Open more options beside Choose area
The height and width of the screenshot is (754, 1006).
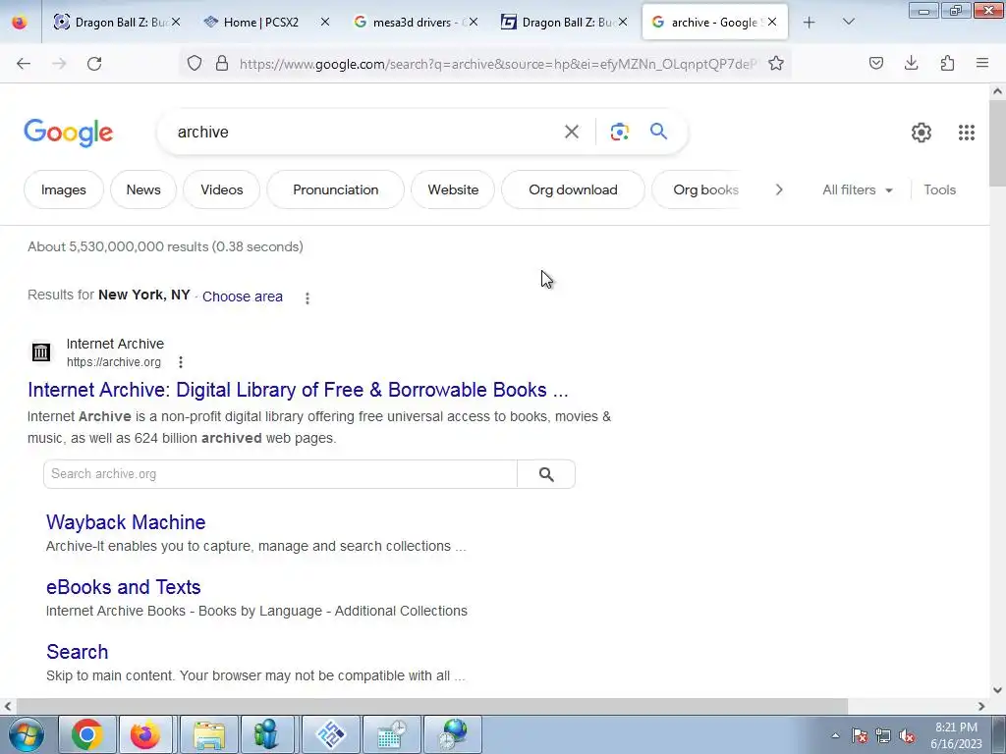pos(307,298)
